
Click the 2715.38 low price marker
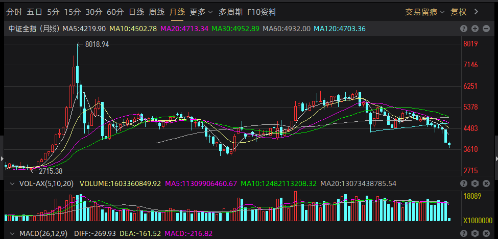(x=51, y=172)
